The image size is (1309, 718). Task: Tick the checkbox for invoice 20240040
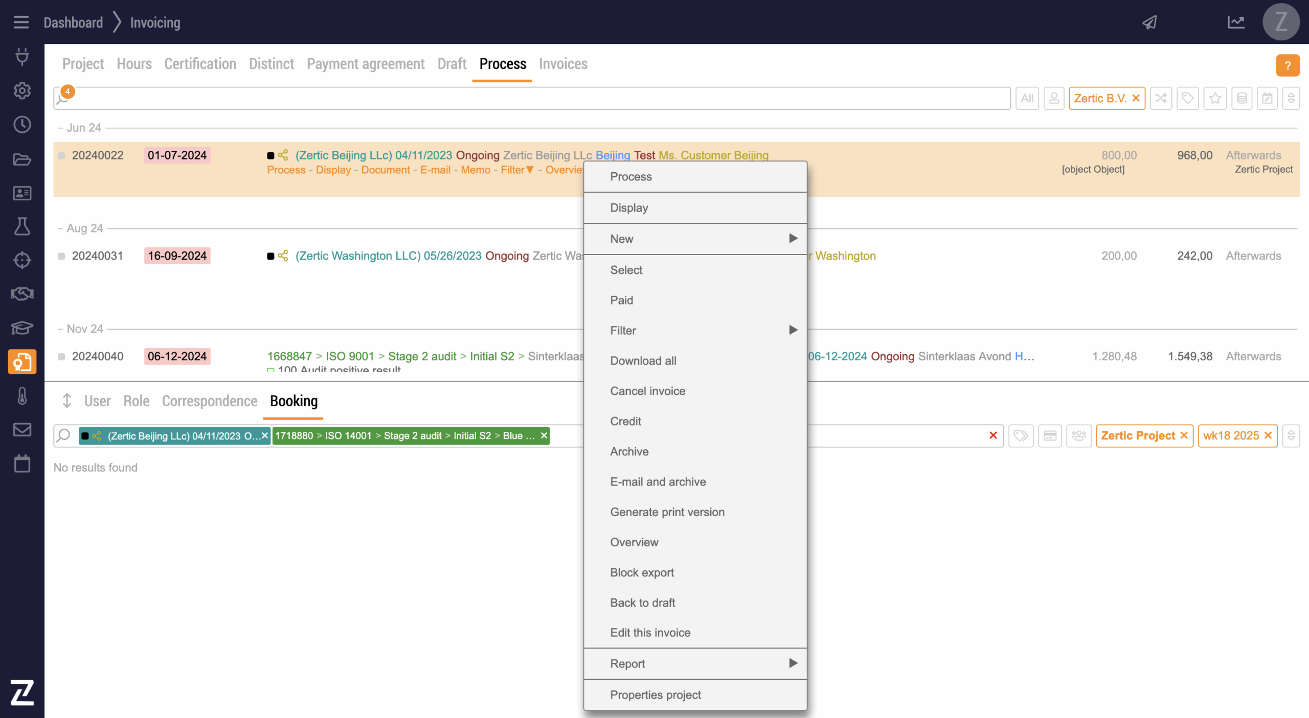[x=61, y=357]
